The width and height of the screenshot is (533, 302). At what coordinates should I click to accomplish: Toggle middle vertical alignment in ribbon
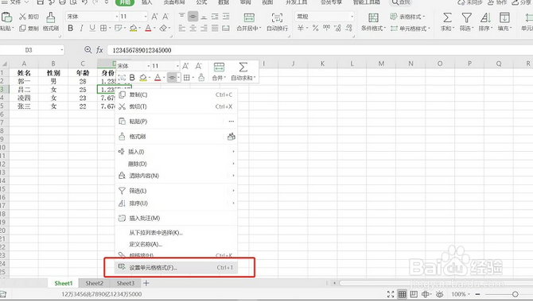(x=193, y=17)
